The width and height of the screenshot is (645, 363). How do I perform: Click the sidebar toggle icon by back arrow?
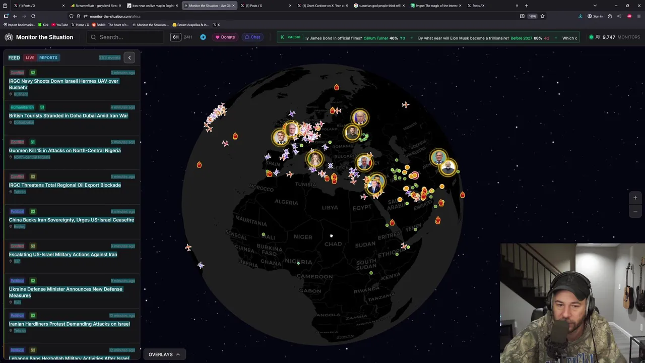(6, 16)
